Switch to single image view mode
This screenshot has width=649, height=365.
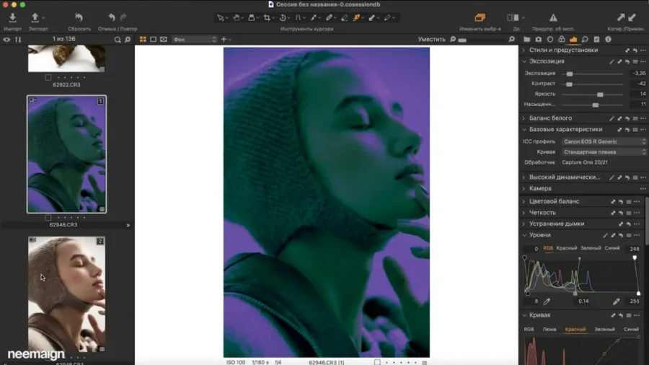pos(153,40)
